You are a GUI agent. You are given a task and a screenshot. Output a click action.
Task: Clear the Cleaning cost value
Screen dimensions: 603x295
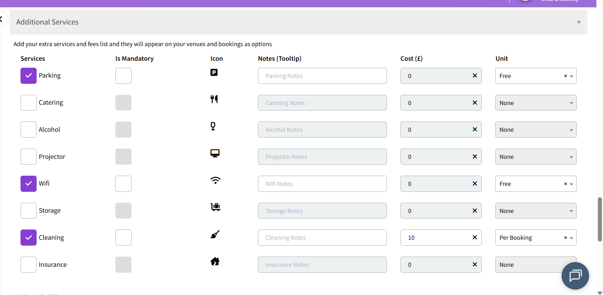[x=475, y=238]
